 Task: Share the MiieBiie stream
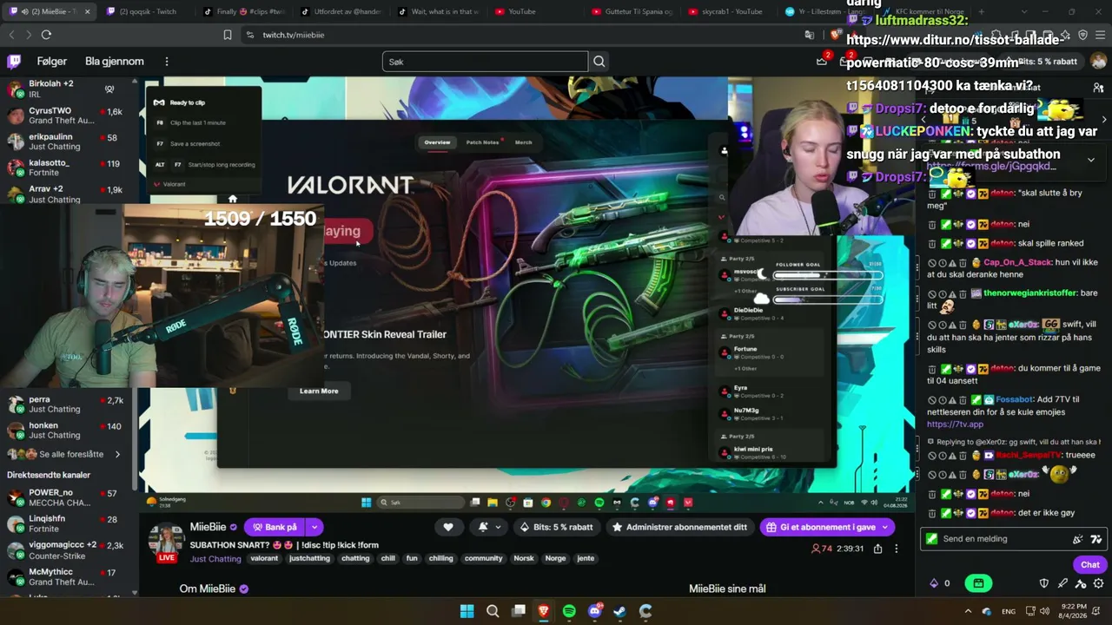click(x=878, y=549)
